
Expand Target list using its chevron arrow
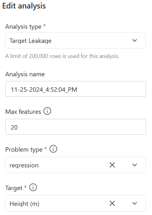[x=135, y=203]
